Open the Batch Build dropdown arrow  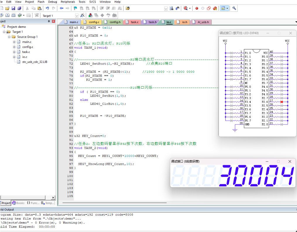(x=24, y=15)
